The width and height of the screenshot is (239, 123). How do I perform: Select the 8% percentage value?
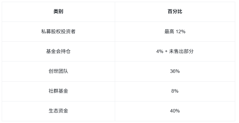point(175,91)
